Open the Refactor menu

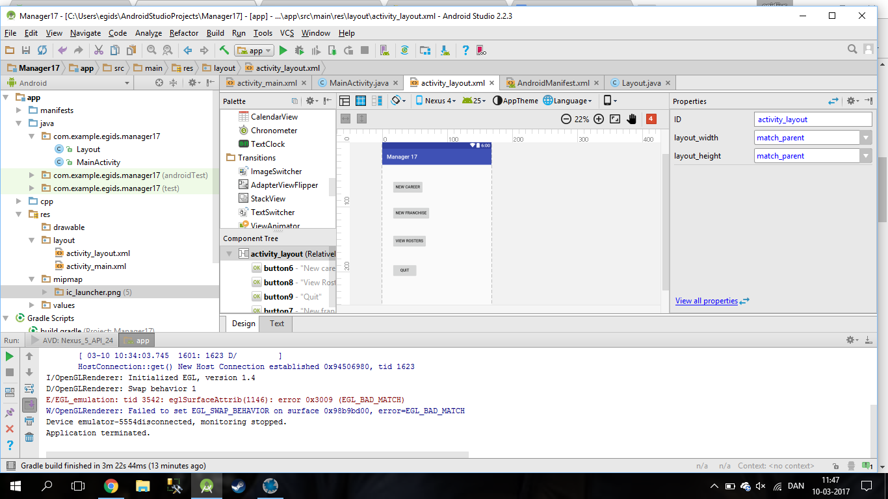pyautogui.click(x=184, y=33)
